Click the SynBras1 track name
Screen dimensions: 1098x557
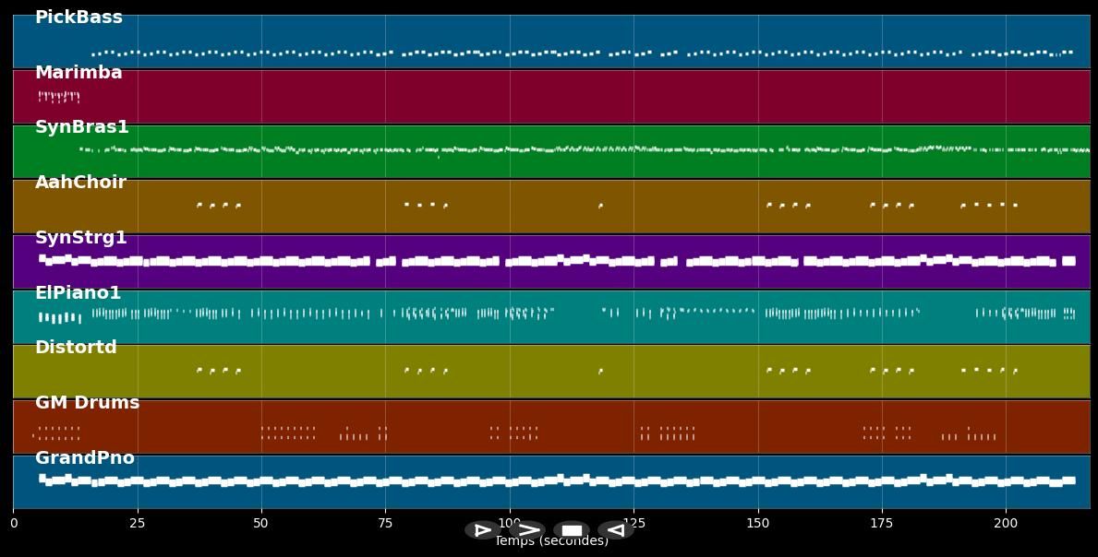point(81,127)
